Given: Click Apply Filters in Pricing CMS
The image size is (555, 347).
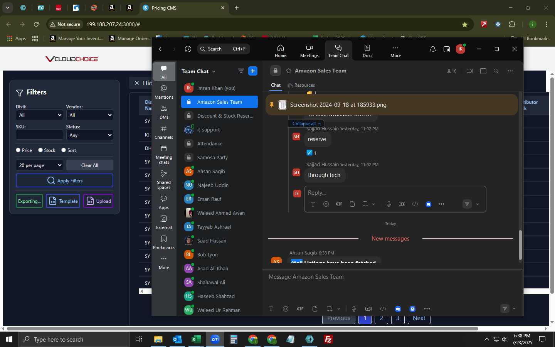Looking at the screenshot, I should (x=64, y=180).
